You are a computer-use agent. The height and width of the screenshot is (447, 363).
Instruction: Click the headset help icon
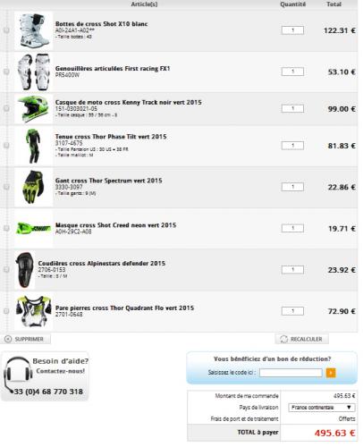click(18, 374)
